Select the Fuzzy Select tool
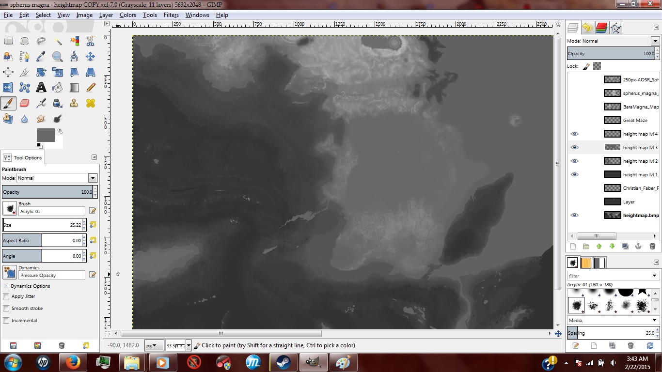The height and width of the screenshot is (372, 662). pyautogui.click(x=57, y=41)
